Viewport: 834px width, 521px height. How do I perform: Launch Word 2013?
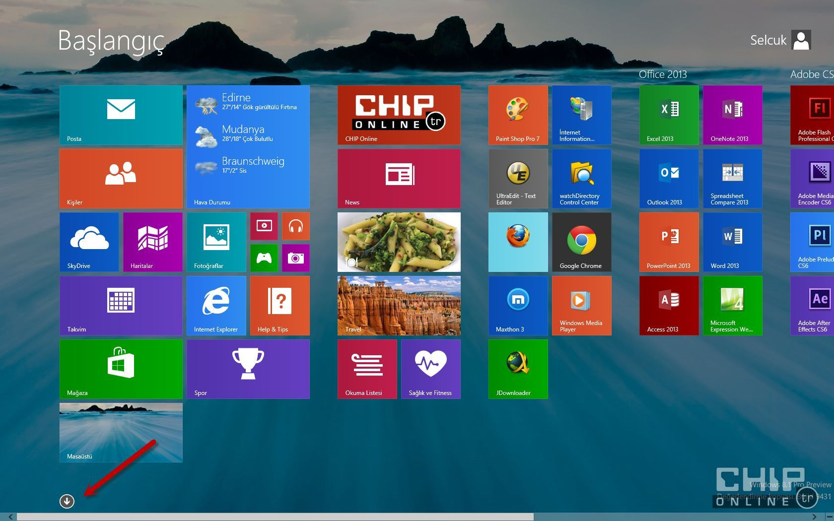coord(733,242)
